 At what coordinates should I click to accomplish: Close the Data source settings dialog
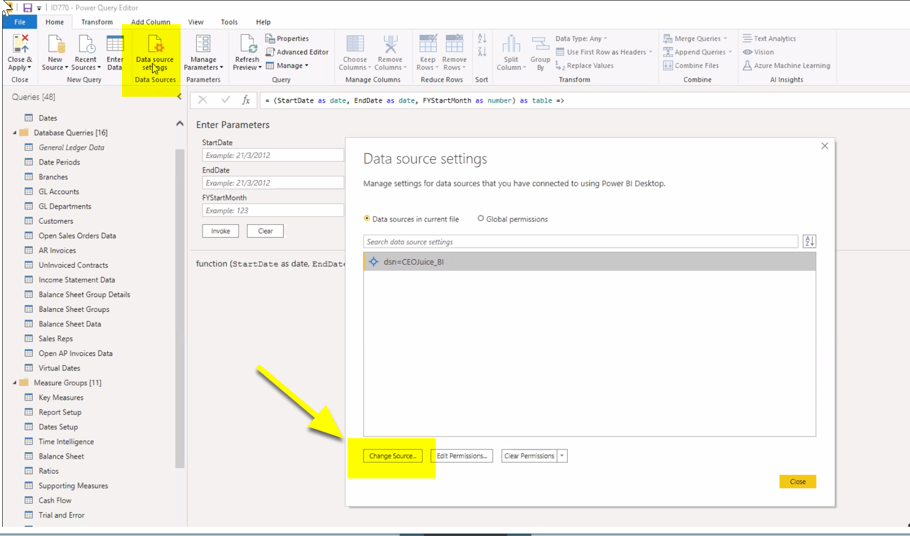[x=825, y=146]
